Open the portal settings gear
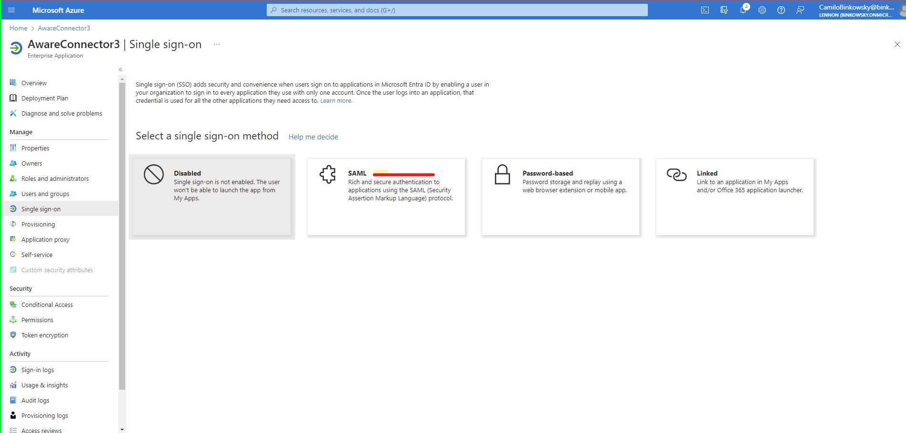 point(762,10)
